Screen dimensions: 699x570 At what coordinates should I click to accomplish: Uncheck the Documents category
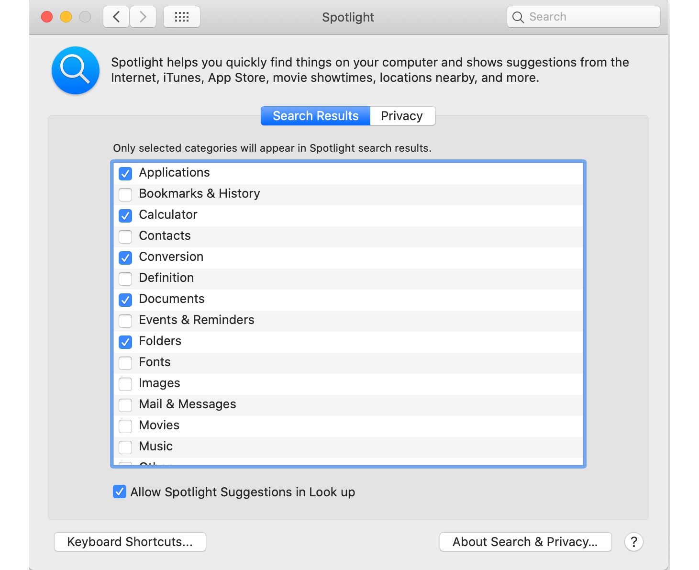click(125, 300)
